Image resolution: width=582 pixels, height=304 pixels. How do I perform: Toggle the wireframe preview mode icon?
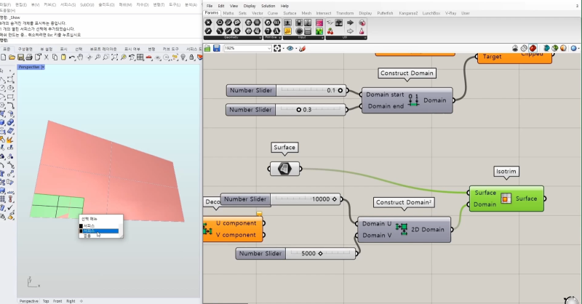[524, 48]
